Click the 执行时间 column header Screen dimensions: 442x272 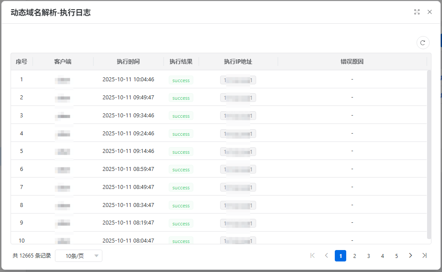tap(128, 62)
